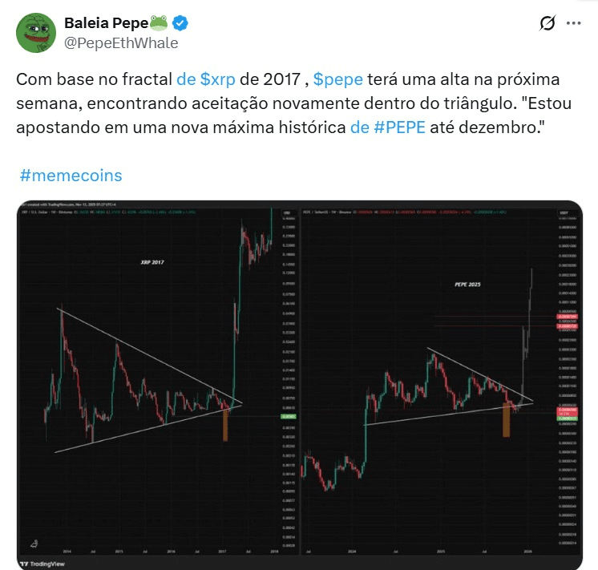Viewport: 598px width, 570px height.
Task: Click the small watermark icon above 2014
Action: (x=34, y=544)
